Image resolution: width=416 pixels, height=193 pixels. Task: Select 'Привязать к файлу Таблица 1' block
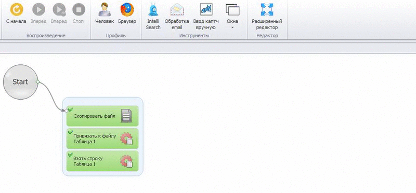102,139
